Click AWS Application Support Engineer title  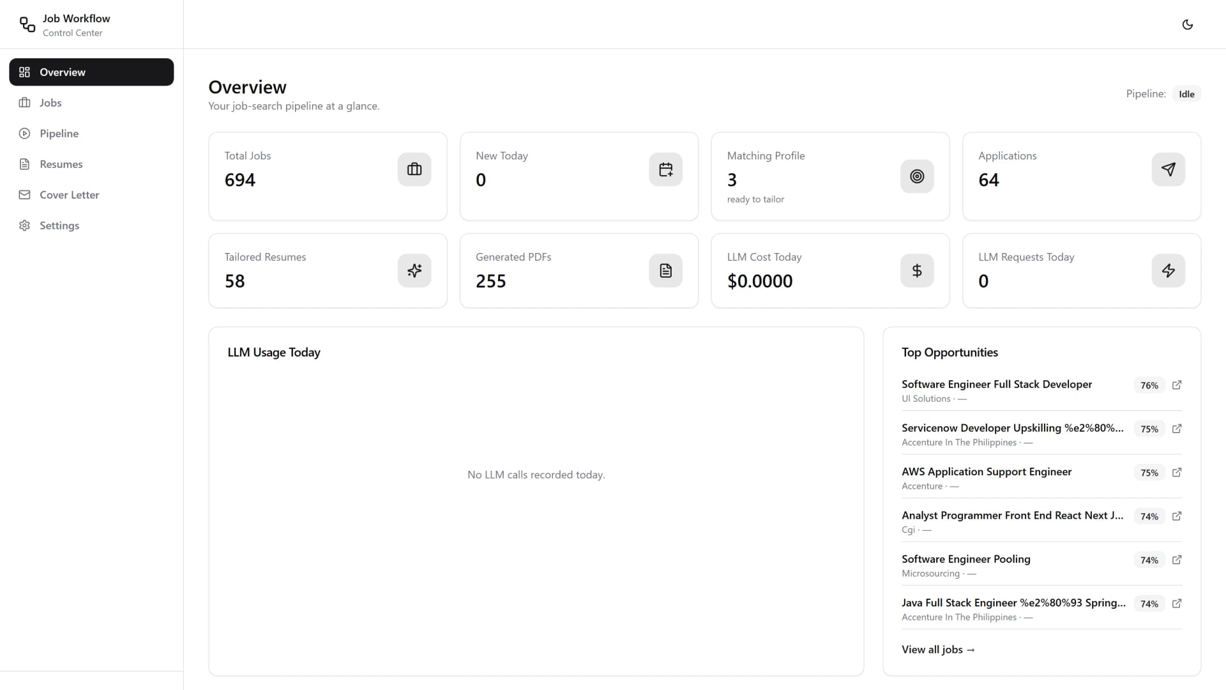[x=987, y=471]
